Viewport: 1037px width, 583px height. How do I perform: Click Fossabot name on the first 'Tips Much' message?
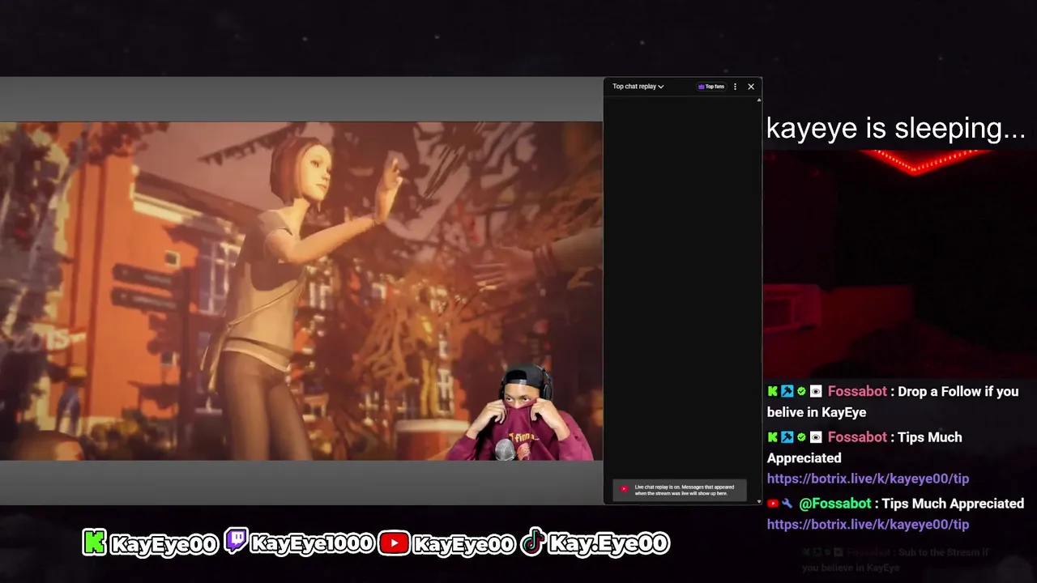pyautogui.click(x=857, y=436)
